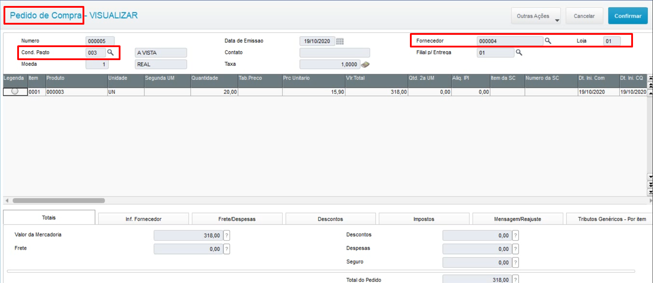Open the Cond. Pagto search magnifier
This screenshot has width=653, height=283.
110,52
